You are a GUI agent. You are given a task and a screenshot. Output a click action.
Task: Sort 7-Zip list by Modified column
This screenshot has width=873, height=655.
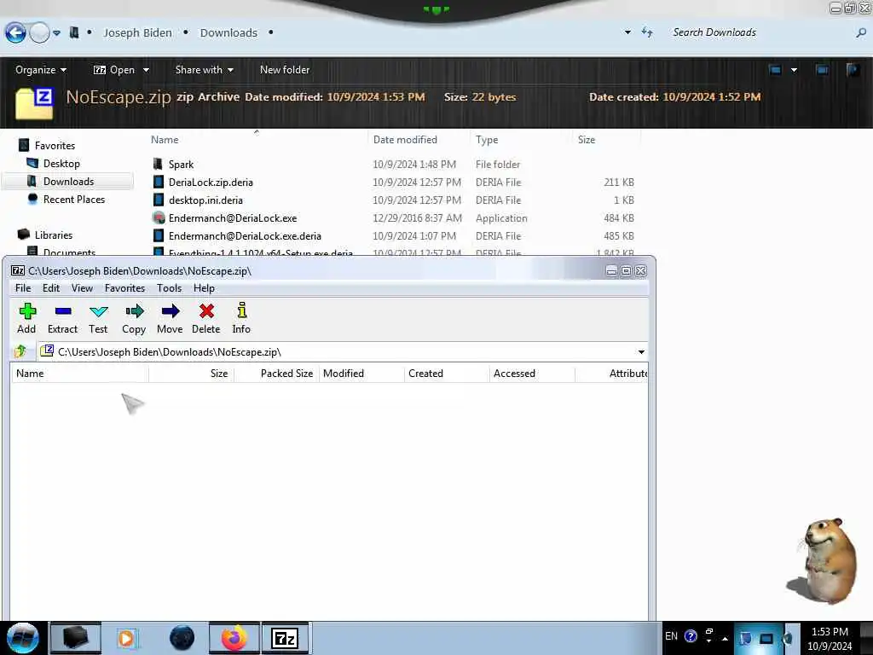coord(361,374)
